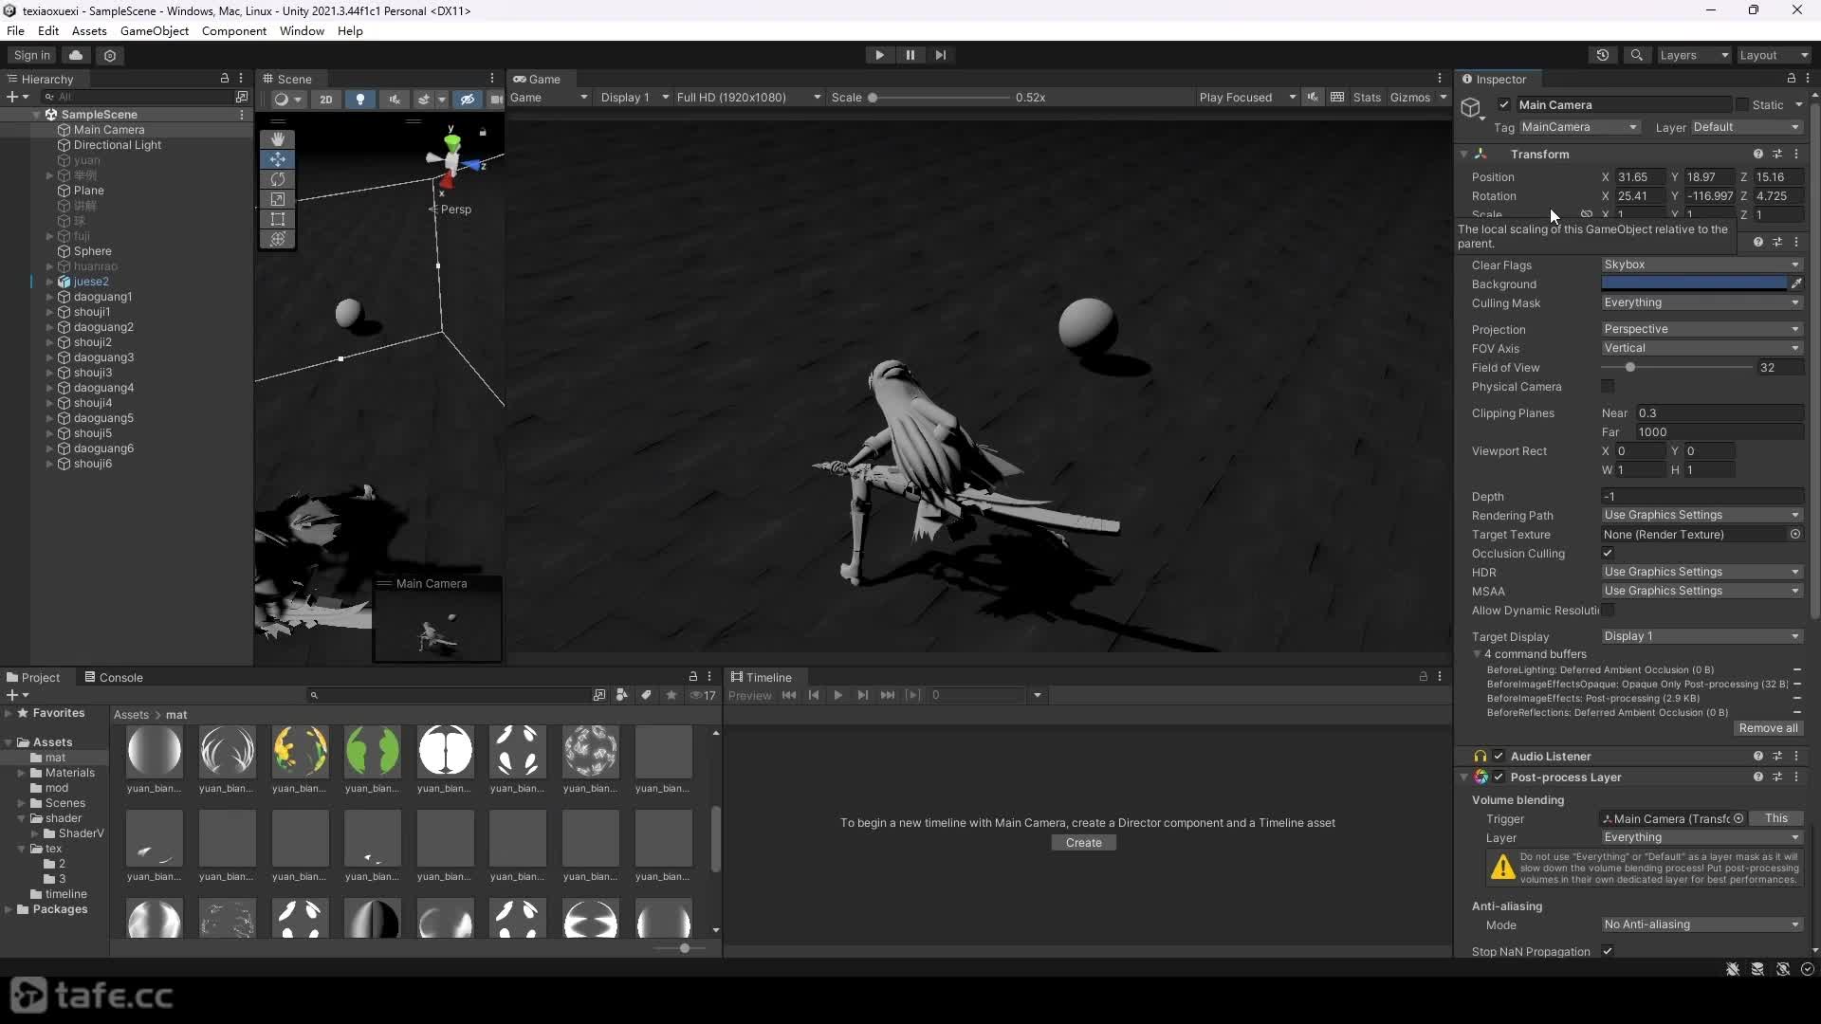Image resolution: width=1821 pixels, height=1024 pixels.
Task: Go to timeline beginning button
Action: [789, 695]
